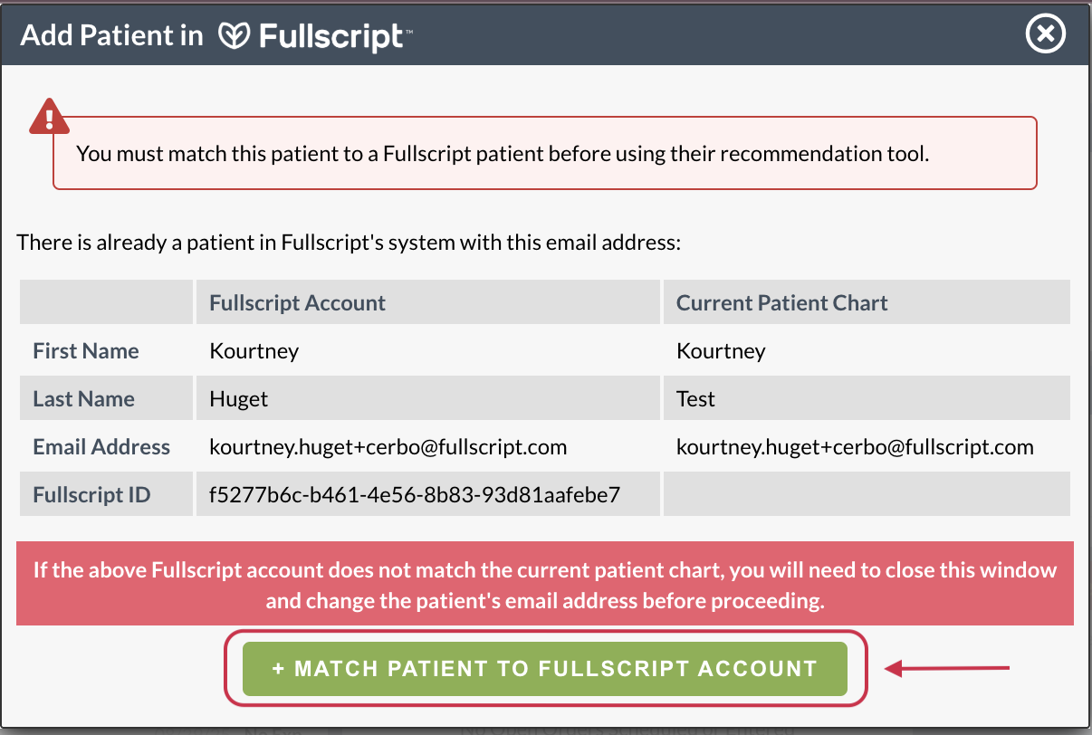Select last name Test in Current Patient Chart
This screenshot has height=735, width=1092.
pyautogui.click(x=695, y=399)
